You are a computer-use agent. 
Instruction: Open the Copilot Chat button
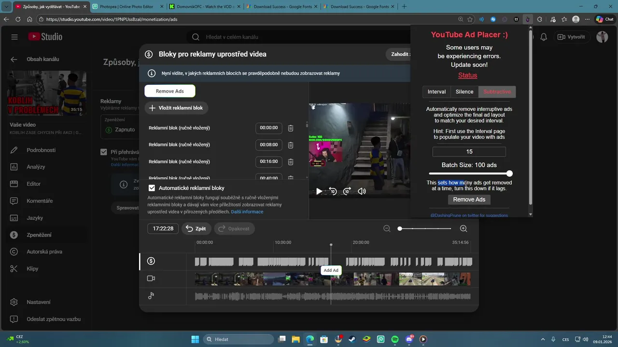point(604,19)
